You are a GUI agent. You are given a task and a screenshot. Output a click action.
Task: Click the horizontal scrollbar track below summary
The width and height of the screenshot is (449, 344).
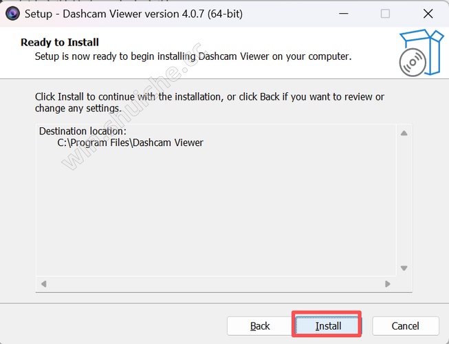click(x=216, y=284)
